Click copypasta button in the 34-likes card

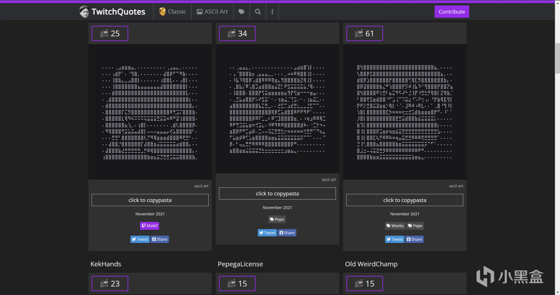[x=277, y=193]
